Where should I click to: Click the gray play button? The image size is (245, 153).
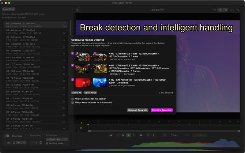pyautogui.click(x=123, y=135)
